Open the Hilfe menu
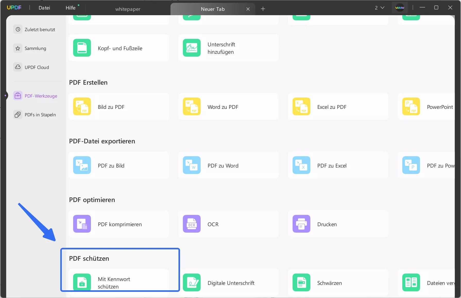The image size is (461, 298). tap(71, 8)
